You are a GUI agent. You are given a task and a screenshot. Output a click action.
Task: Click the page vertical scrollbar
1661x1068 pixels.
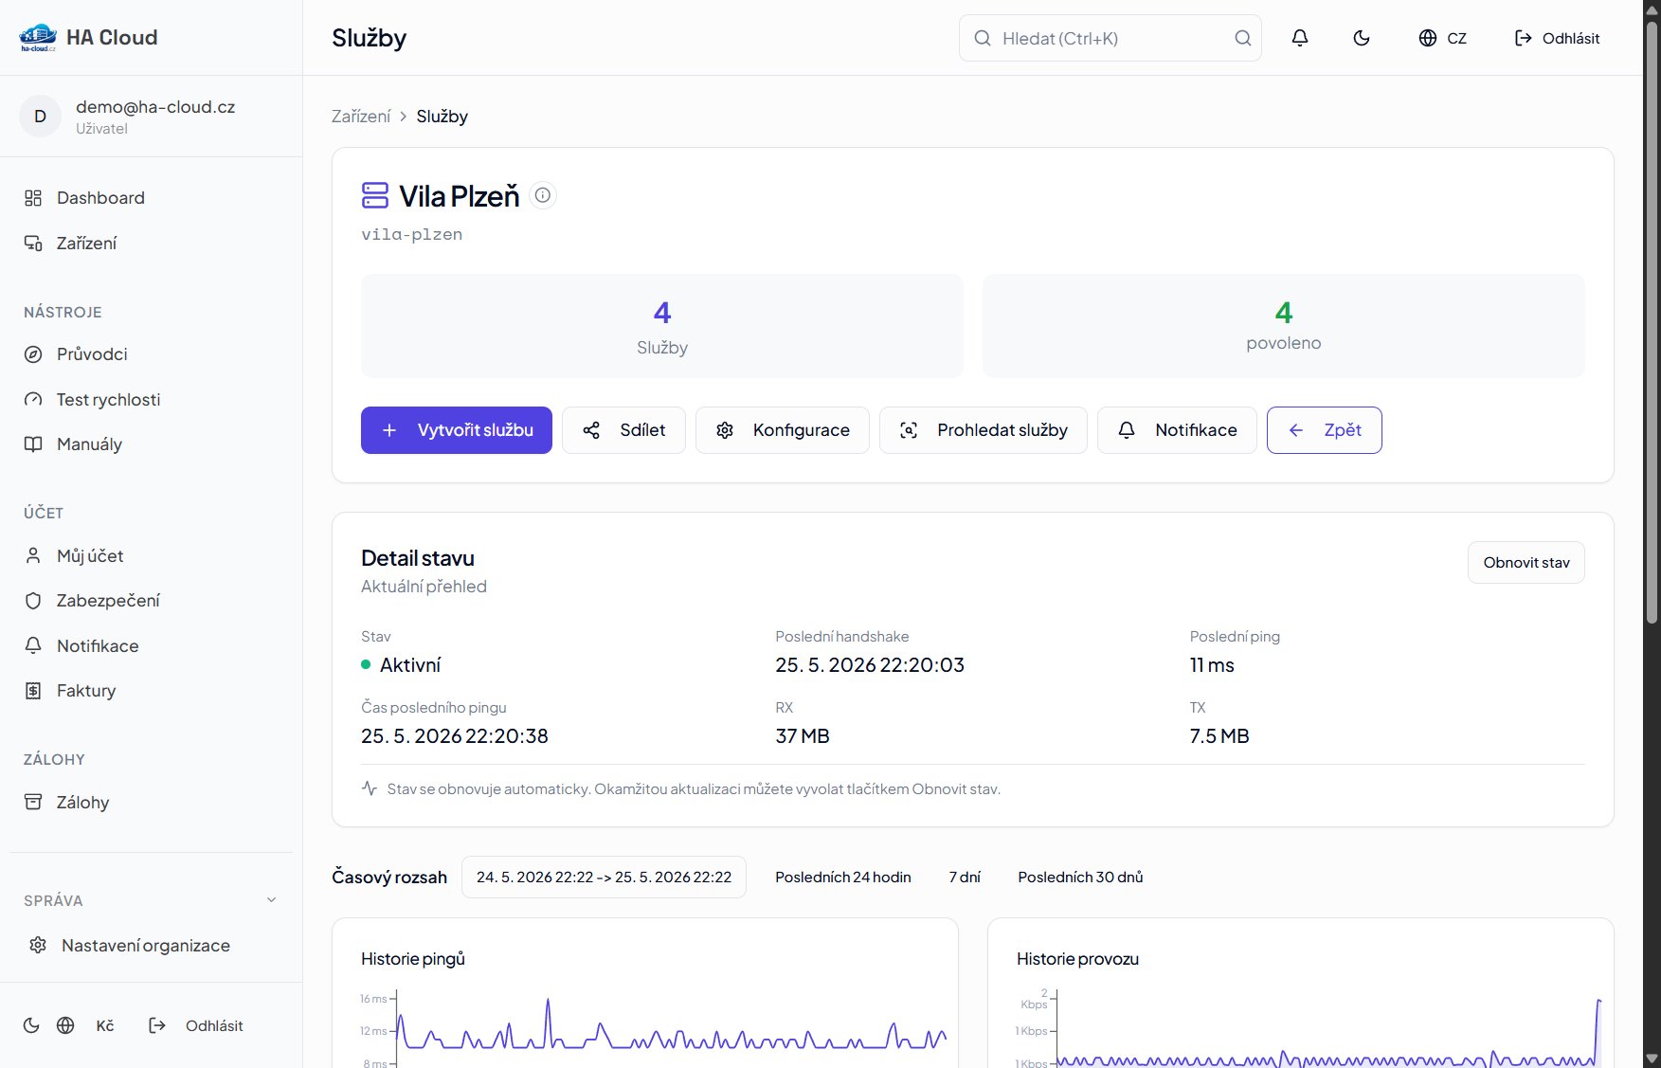(1652, 322)
